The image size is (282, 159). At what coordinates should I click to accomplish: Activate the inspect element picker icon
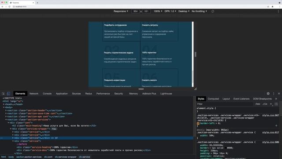[x=3, y=94]
